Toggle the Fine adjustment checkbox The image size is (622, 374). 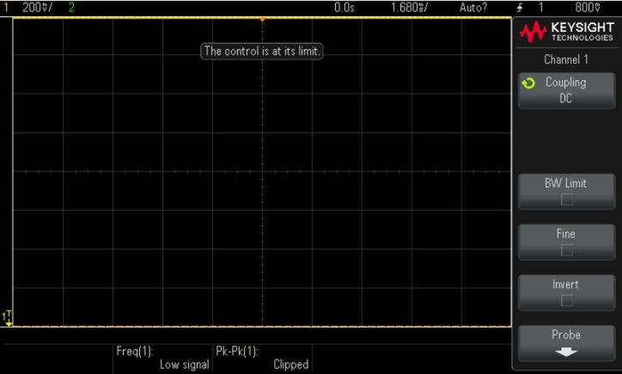[565, 250]
